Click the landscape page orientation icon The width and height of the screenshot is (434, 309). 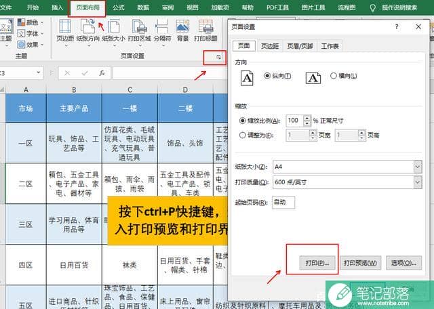pos(313,78)
